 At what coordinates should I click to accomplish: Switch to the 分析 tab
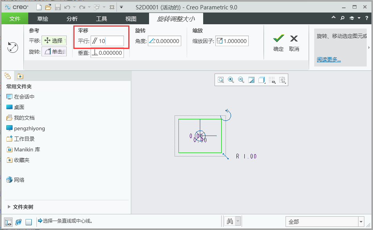pyautogui.click(x=72, y=18)
